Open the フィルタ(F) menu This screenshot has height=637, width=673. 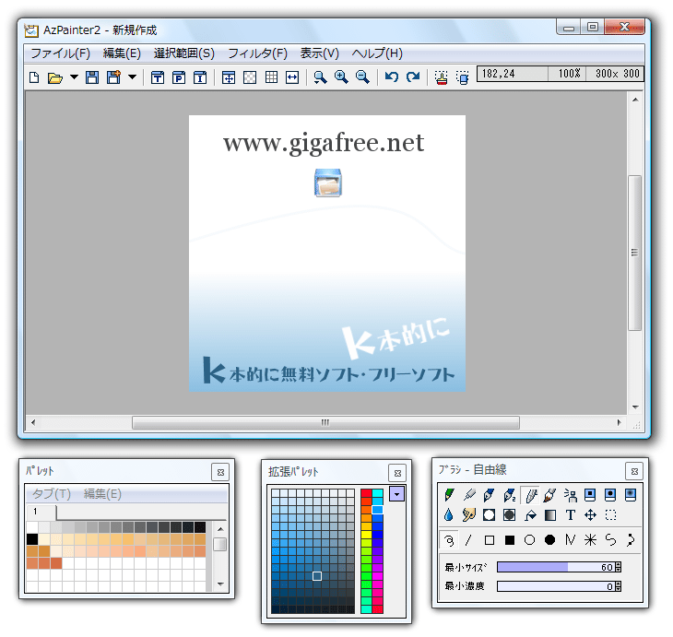[x=257, y=53]
